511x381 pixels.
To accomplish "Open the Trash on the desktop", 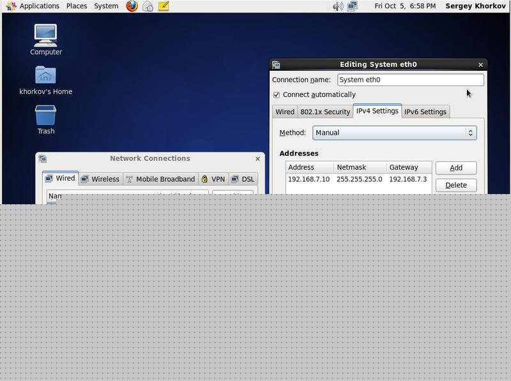I will [45, 116].
